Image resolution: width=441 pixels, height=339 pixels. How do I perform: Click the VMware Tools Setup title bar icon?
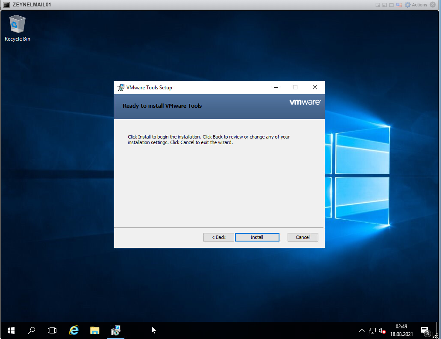click(121, 88)
